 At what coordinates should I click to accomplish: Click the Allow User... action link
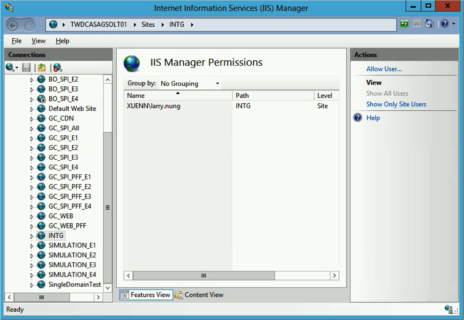tap(384, 69)
